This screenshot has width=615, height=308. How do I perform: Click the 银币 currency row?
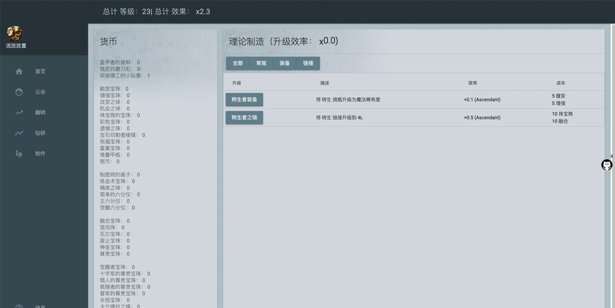pos(109,162)
